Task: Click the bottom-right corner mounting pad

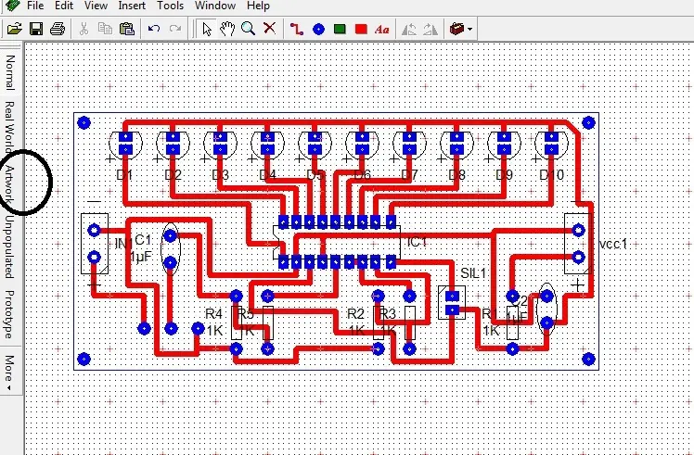Action: click(588, 359)
